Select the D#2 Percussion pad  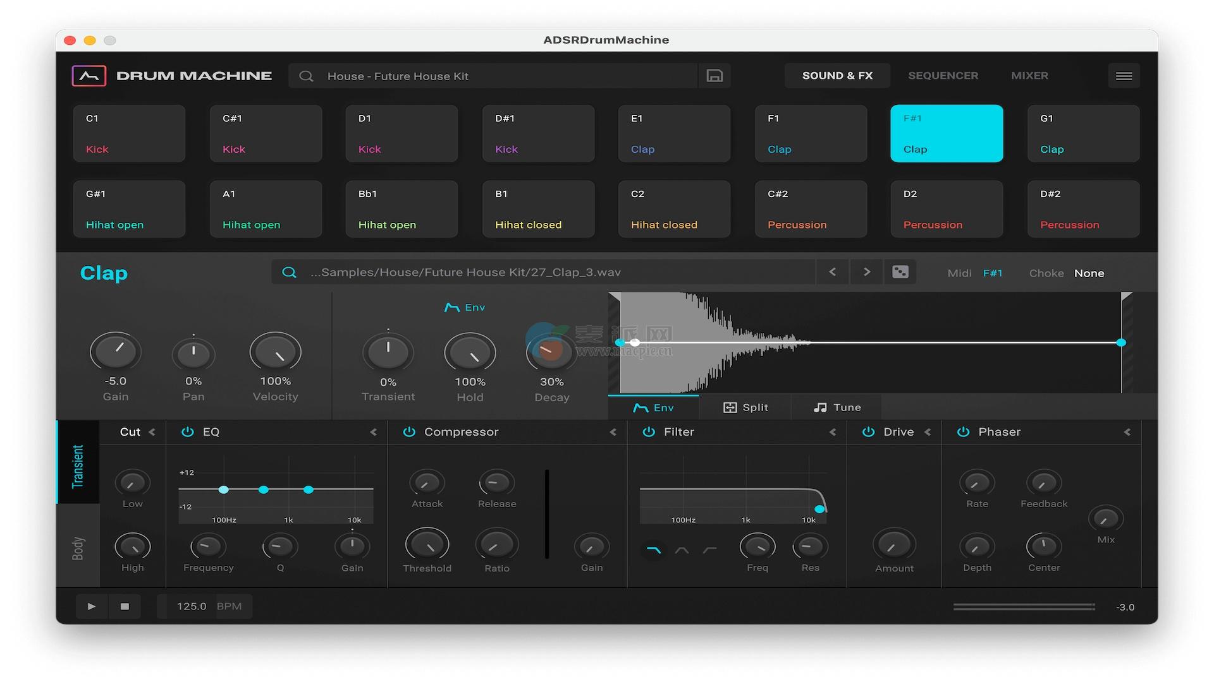click(1083, 210)
